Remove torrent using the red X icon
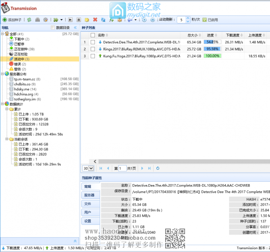This screenshot has height=252, width=270. (95, 19)
